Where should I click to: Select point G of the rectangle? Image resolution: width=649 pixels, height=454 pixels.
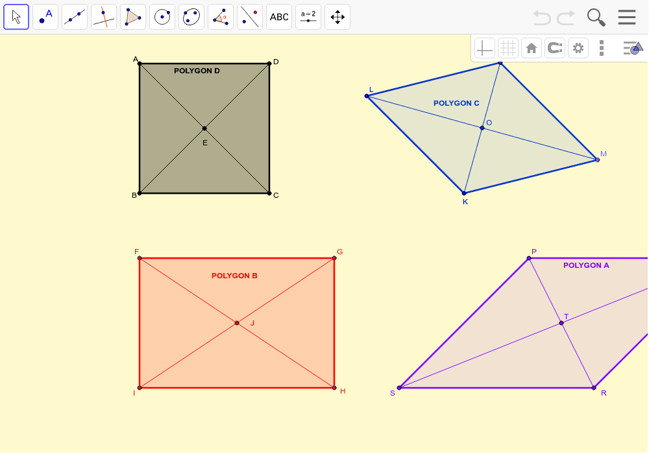coord(334,258)
